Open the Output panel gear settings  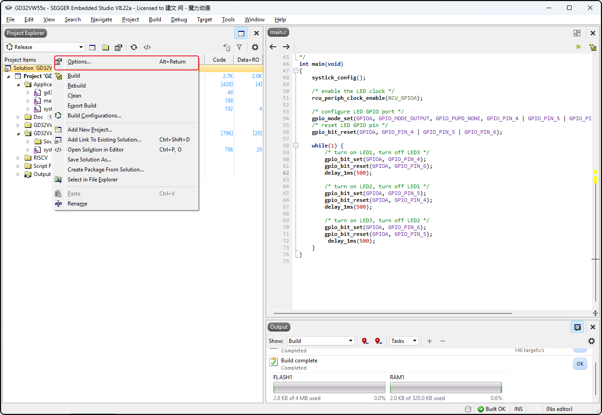[591, 341]
